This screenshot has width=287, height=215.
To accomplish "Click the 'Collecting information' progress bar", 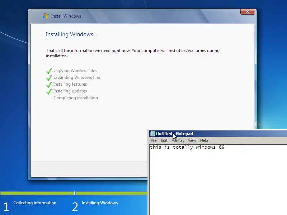I will 37,193.
